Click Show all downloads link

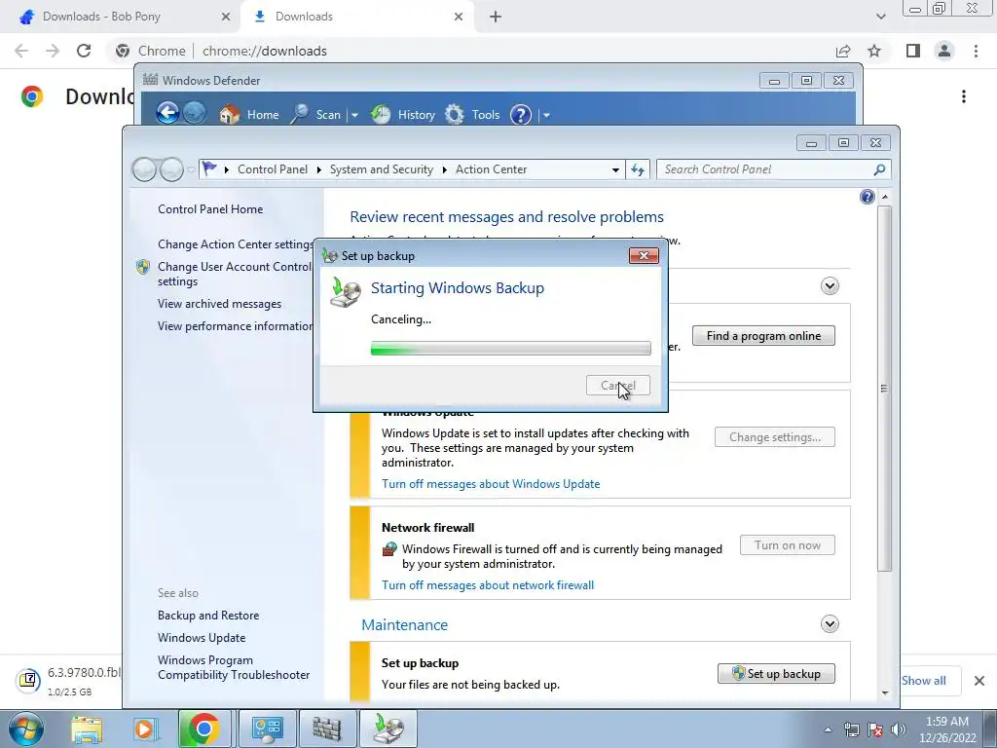pos(923,681)
